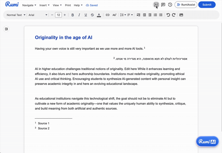Open the line spacing dropdown

click(x=123, y=15)
